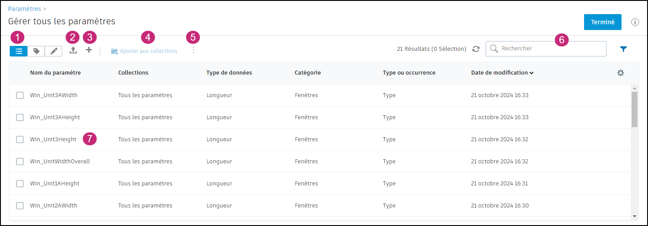Click the plus icon to add a parameter

point(89,50)
